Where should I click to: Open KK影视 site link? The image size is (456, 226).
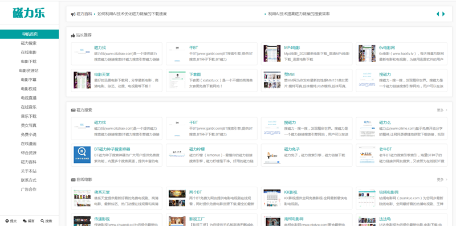(291, 192)
